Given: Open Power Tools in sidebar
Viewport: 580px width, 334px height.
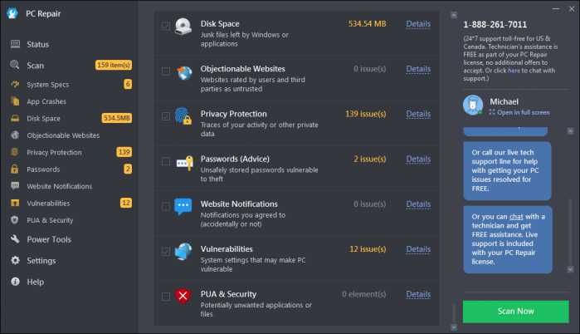Looking at the screenshot, I should [49, 239].
